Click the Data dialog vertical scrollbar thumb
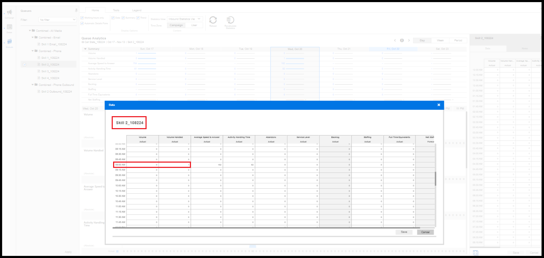 (435, 179)
